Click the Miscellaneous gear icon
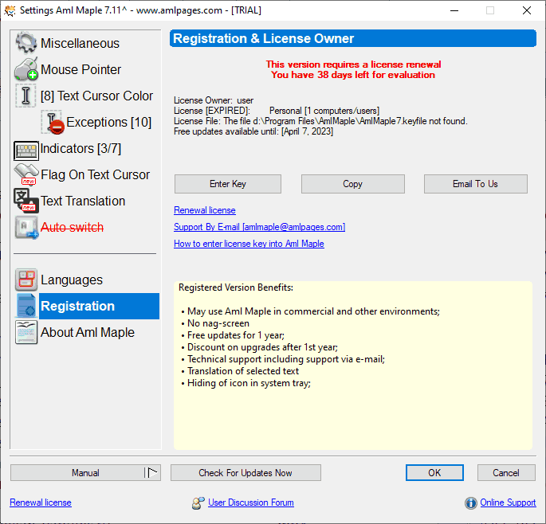 coord(26,43)
